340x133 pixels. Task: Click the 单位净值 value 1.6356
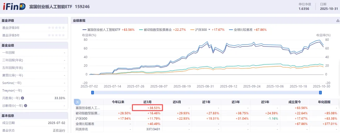point(304,9)
